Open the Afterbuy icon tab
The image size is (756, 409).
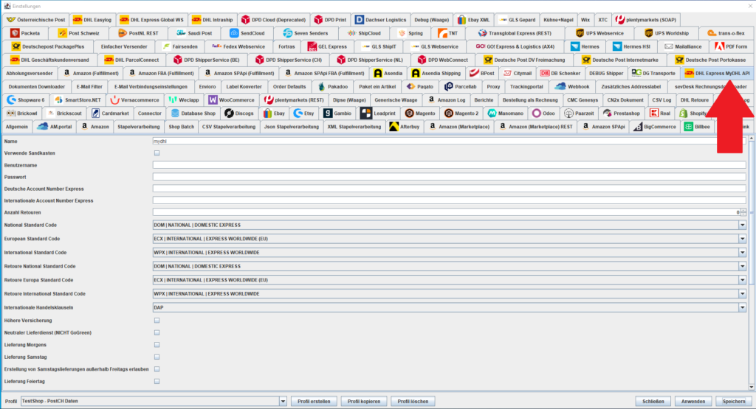[x=394, y=127]
